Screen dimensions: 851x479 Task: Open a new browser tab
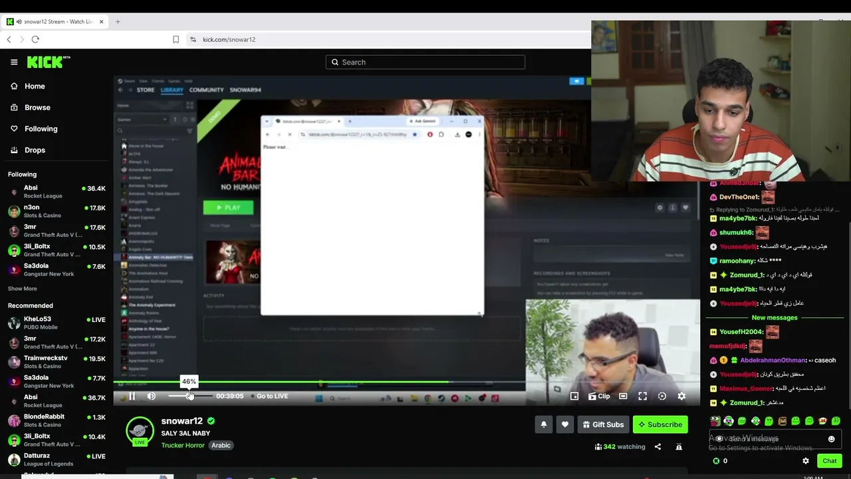[118, 21]
